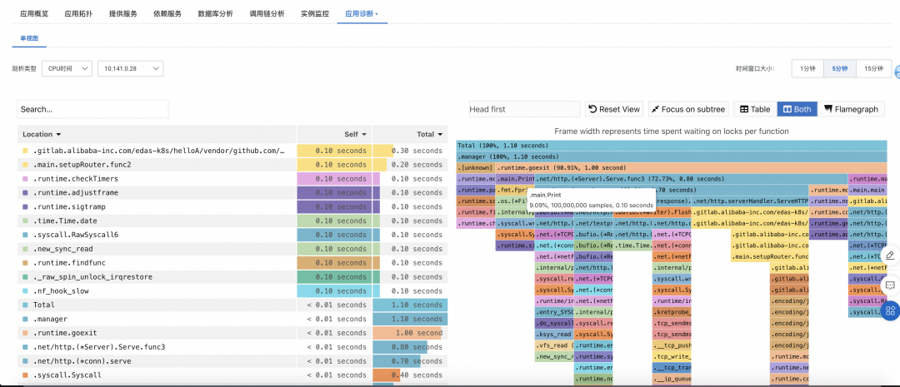
Task: Open the 调用链分析 tab
Action: (x=267, y=14)
